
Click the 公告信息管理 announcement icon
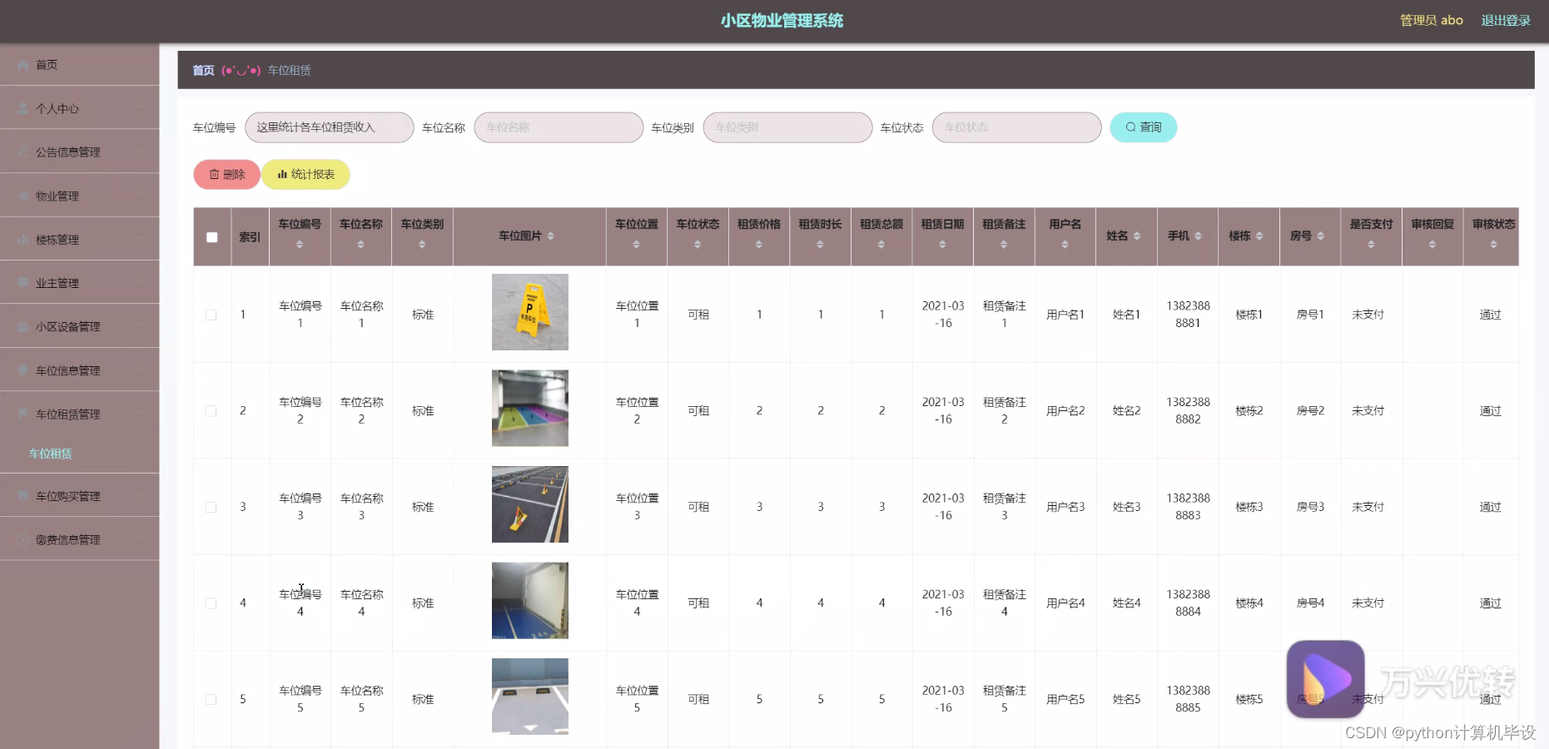click(23, 151)
